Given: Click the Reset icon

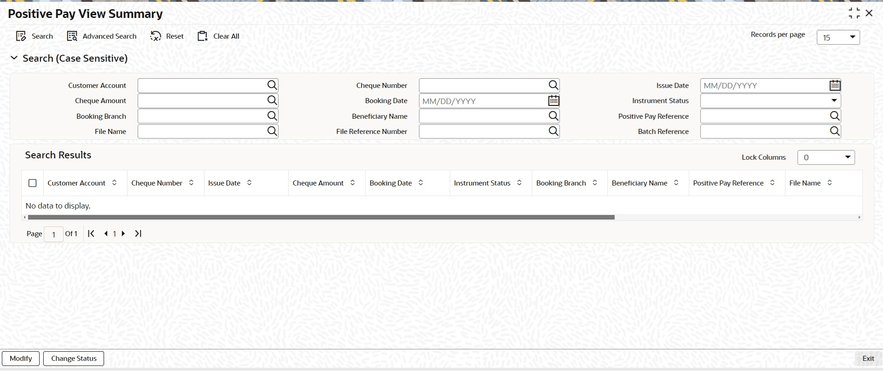Looking at the screenshot, I should 156,36.
